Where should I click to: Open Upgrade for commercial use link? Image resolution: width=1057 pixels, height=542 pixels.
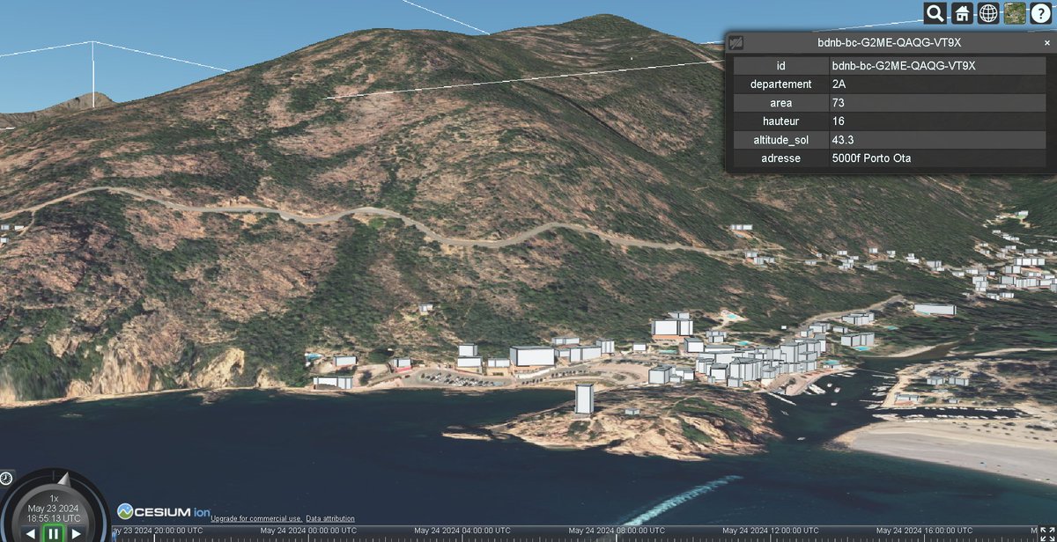coord(256,518)
